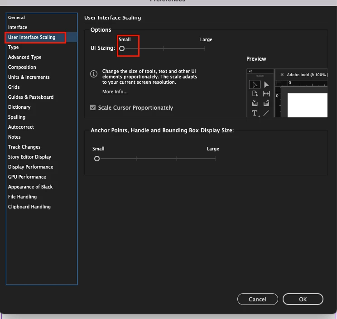
Task: Open the General preferences category
Action: 42,17
